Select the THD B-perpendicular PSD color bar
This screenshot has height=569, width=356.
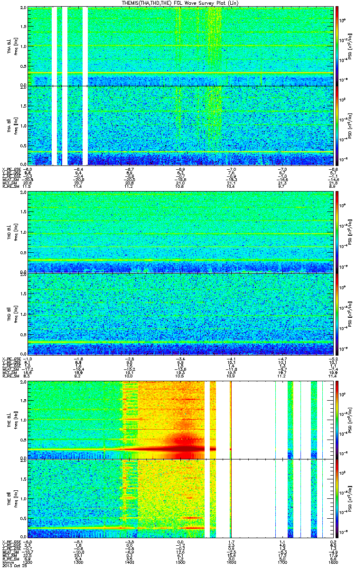[x=337, y=232]
